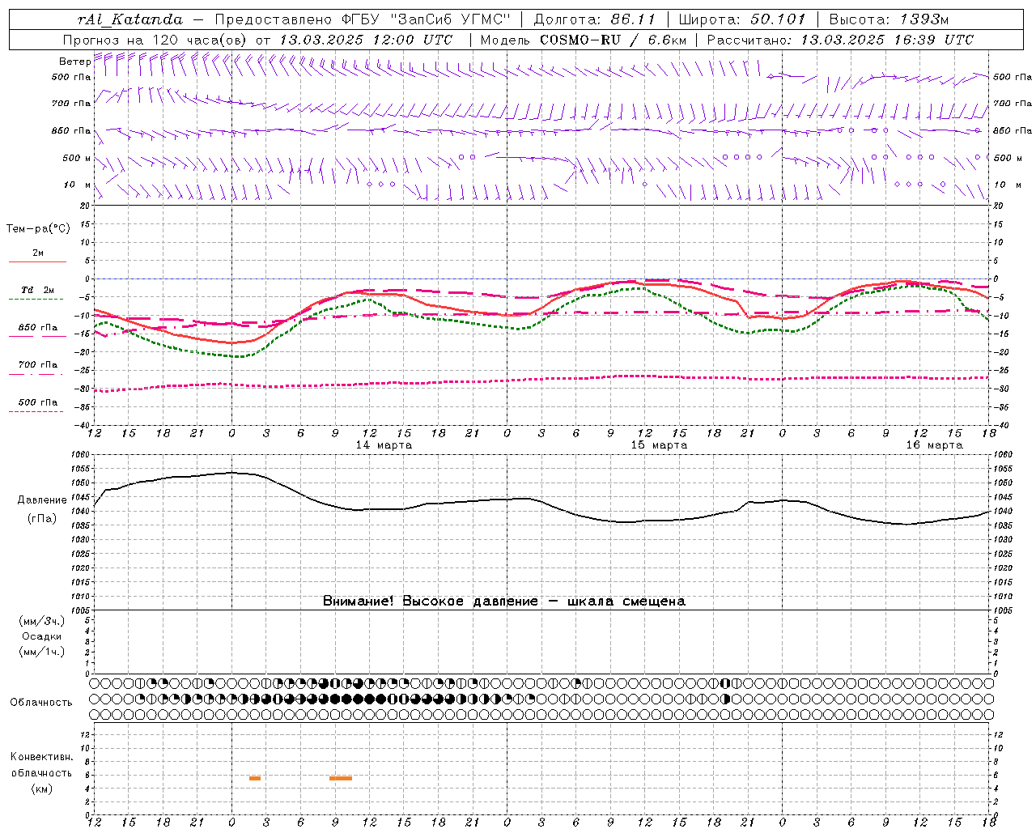Screen dimensions: 1036x829
Task: Select the forecast start 13.03.2025 12:00 UTC
Action: coord(366,40)
